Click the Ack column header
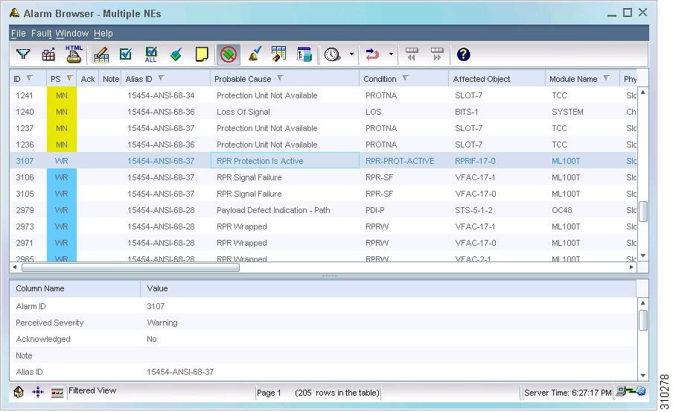The width and height of the screenshot is (673, 412). pos(88,79)
